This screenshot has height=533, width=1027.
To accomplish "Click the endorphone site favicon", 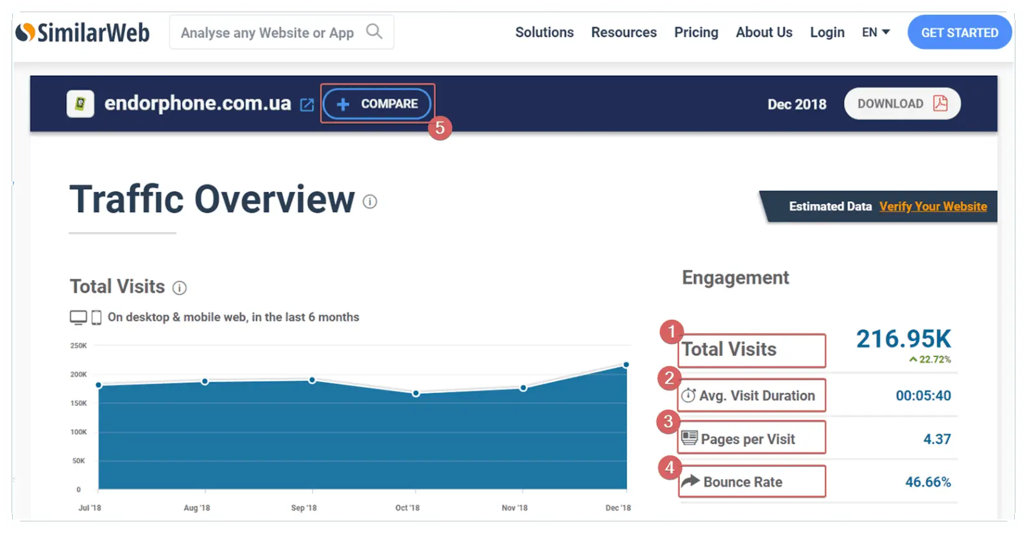I will pyautogui.click(x=80, y=103).
